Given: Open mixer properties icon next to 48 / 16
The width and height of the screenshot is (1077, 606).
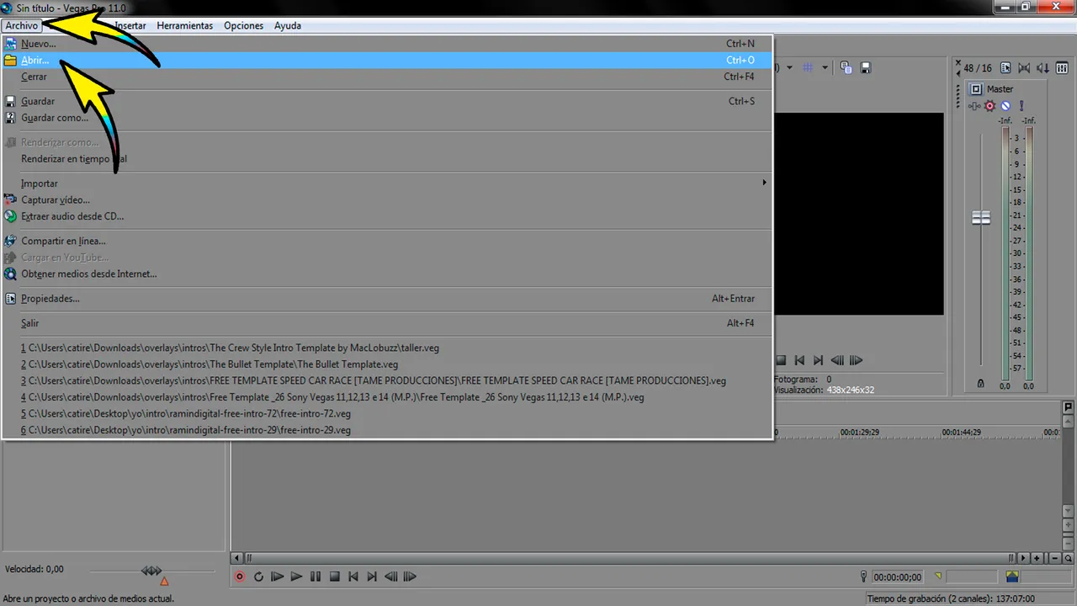Looking at the screenshot, I should [1006, 68].
